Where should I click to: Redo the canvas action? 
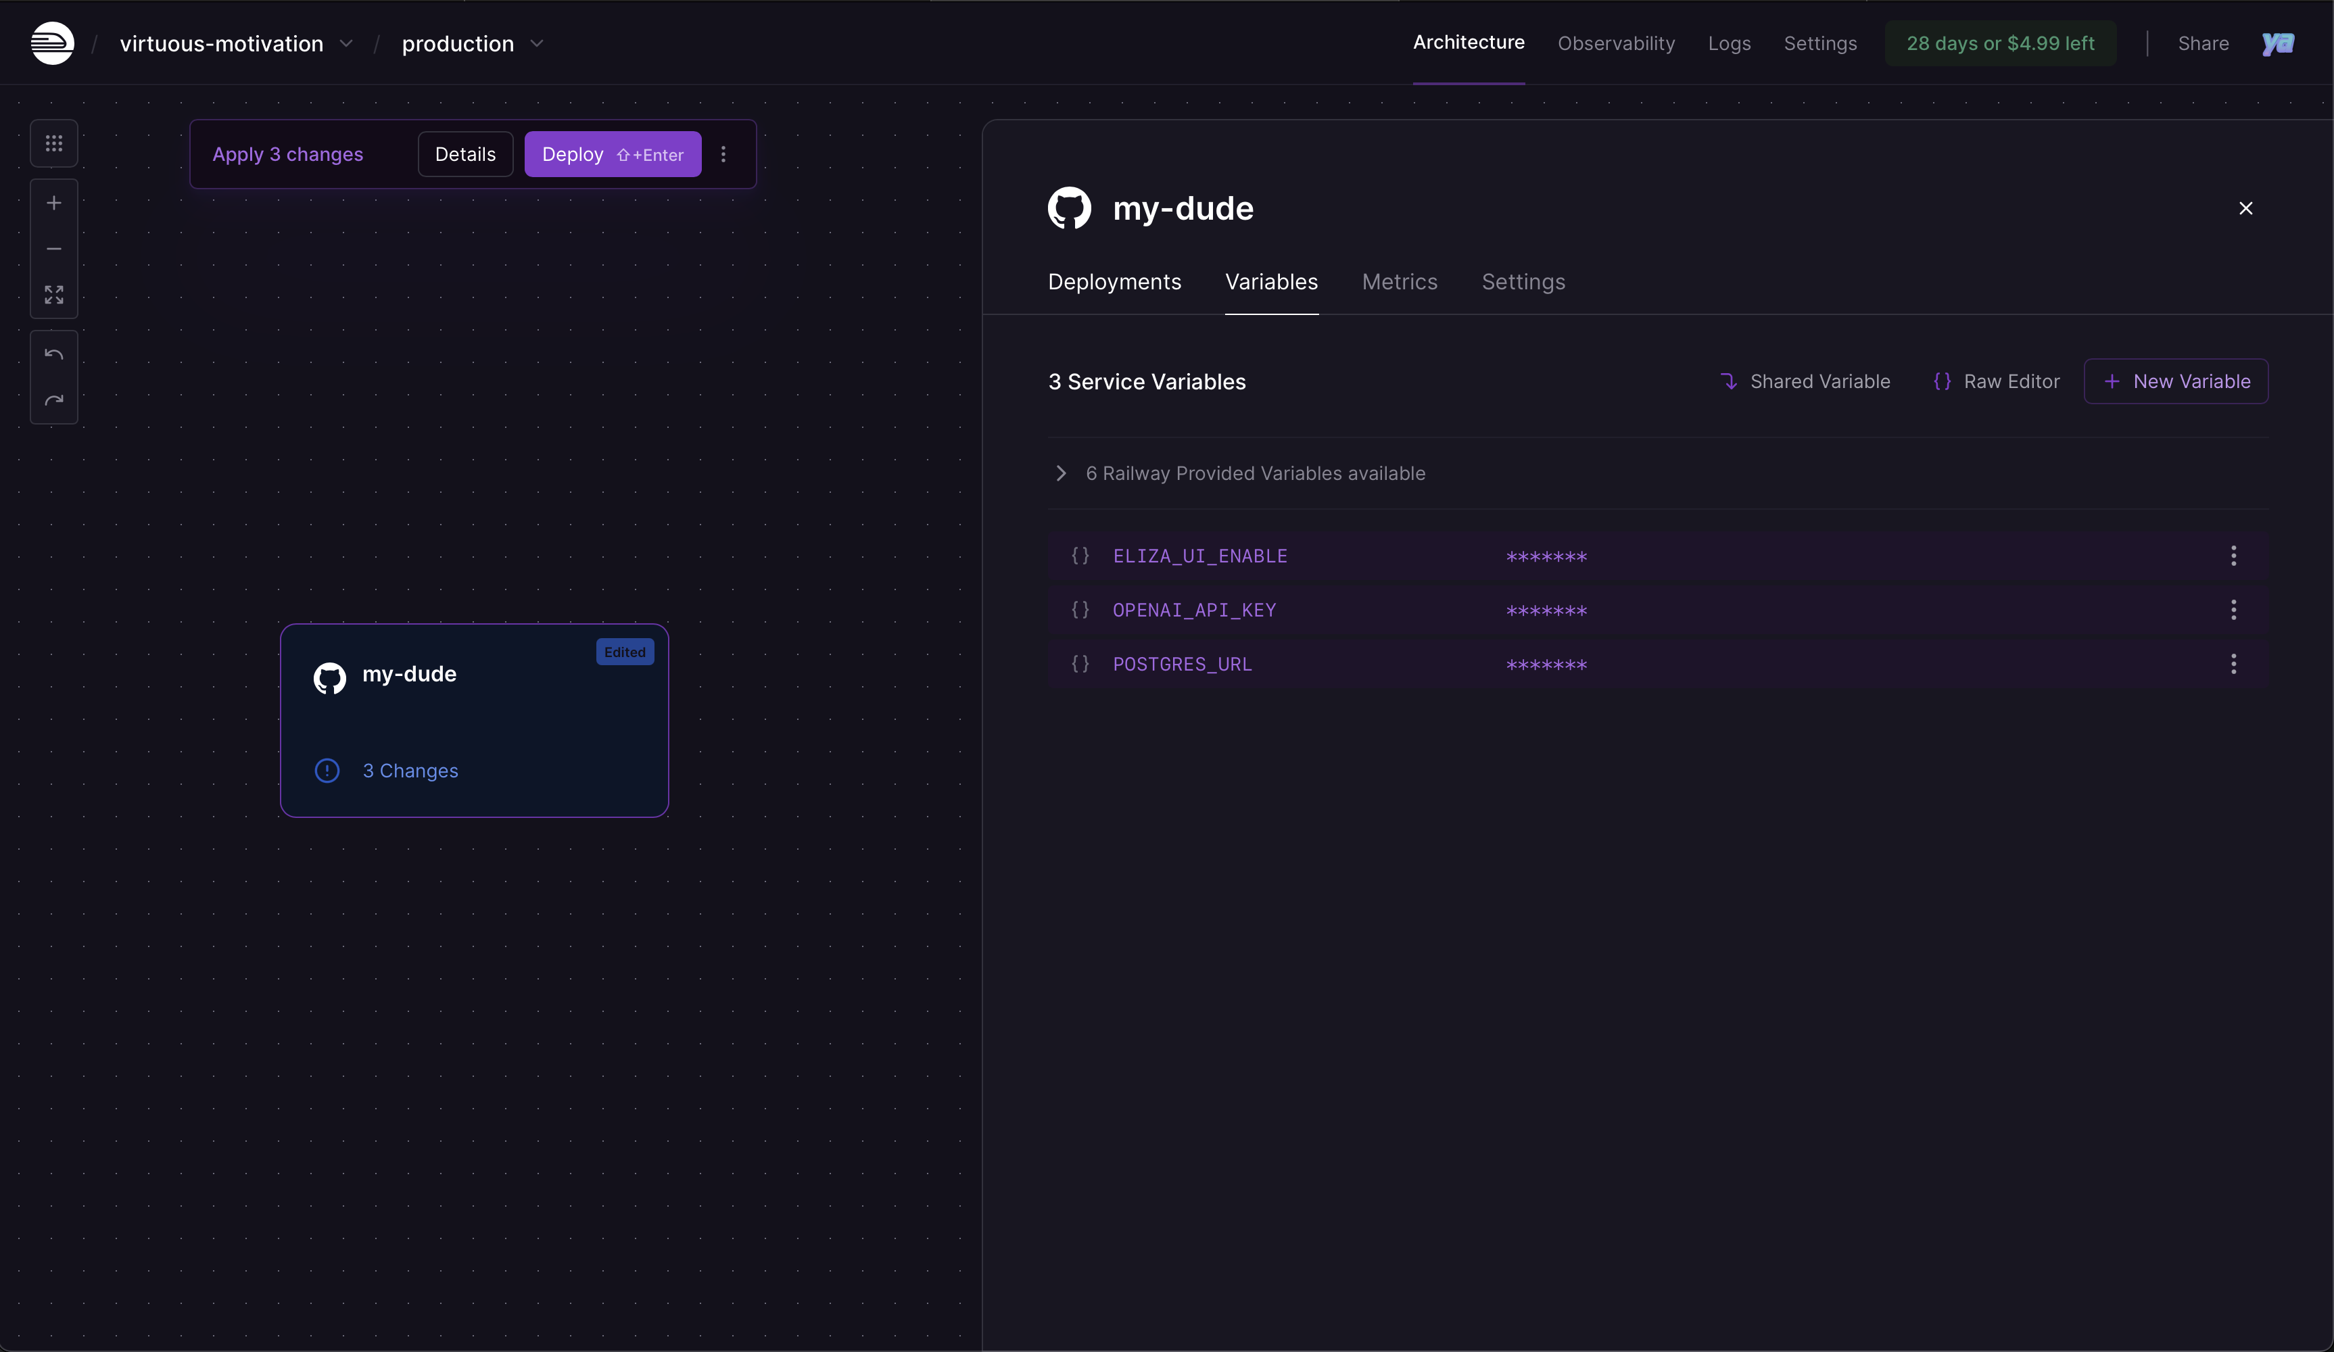click(53, 400)
